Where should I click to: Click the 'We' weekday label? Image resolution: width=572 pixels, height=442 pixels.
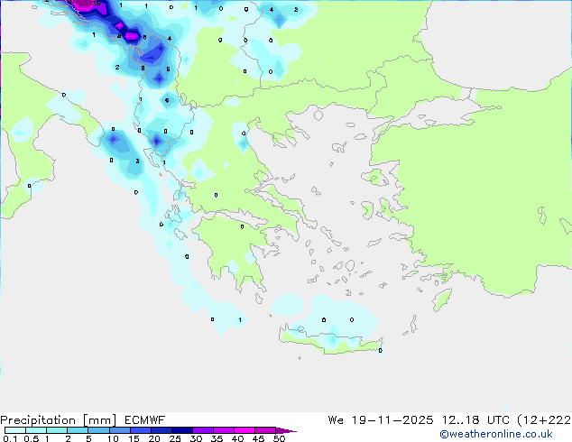point(336,420)
